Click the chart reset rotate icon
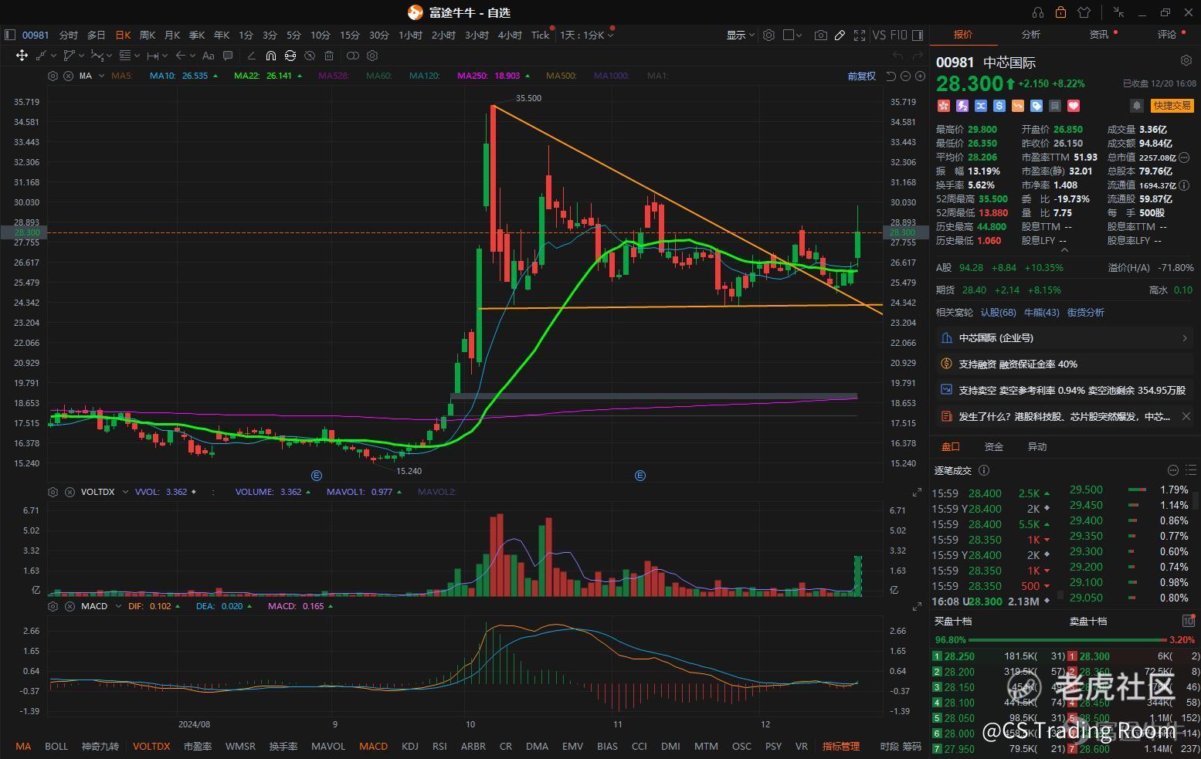The height and width of the screenshot is (759, 1201). tap(891, 76)
